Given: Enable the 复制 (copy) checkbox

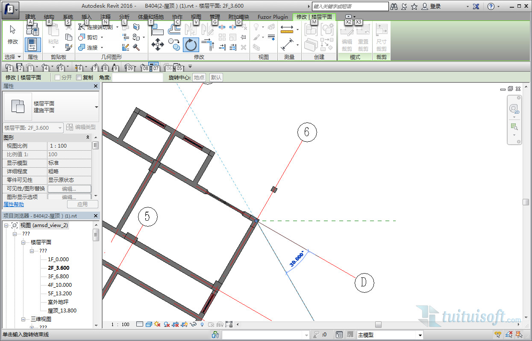Looking at the screenshot, I should pyautogui.click(x=79, y=78).
